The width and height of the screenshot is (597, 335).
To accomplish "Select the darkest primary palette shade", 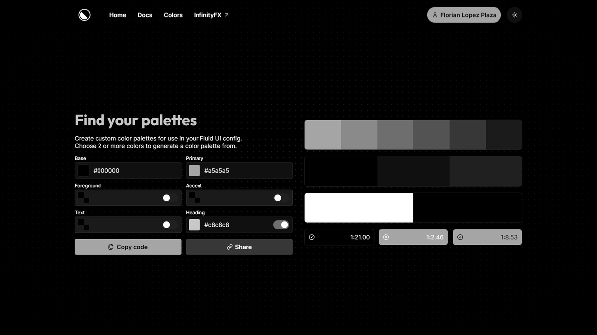I will click(x=504, y=134).
